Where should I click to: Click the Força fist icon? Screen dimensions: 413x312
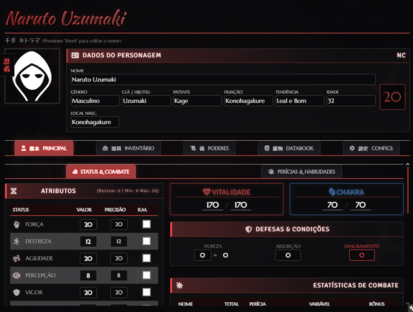(x=17, y=224)
